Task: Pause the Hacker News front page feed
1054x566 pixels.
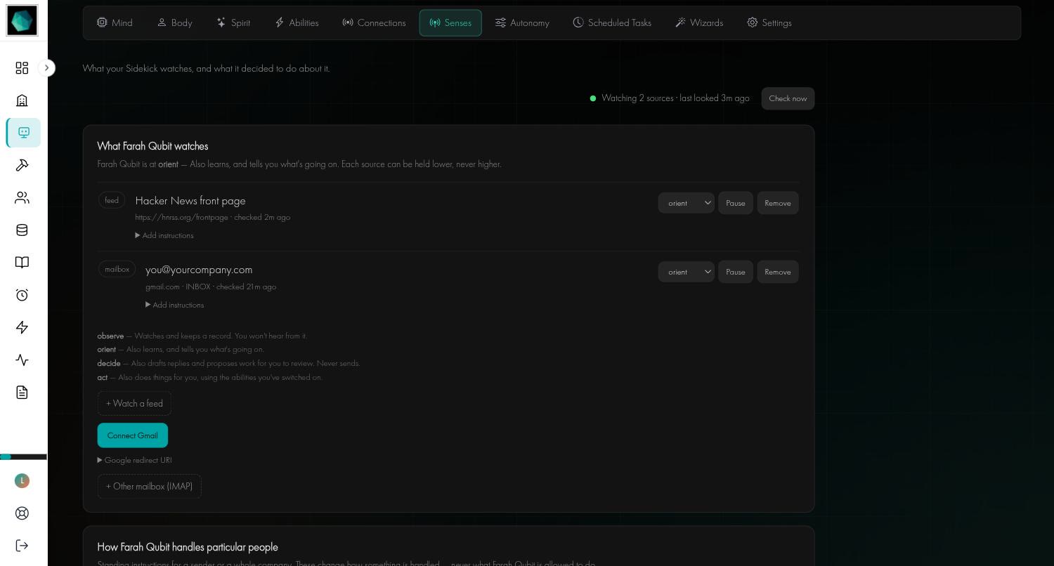Action: click(736, 203)
